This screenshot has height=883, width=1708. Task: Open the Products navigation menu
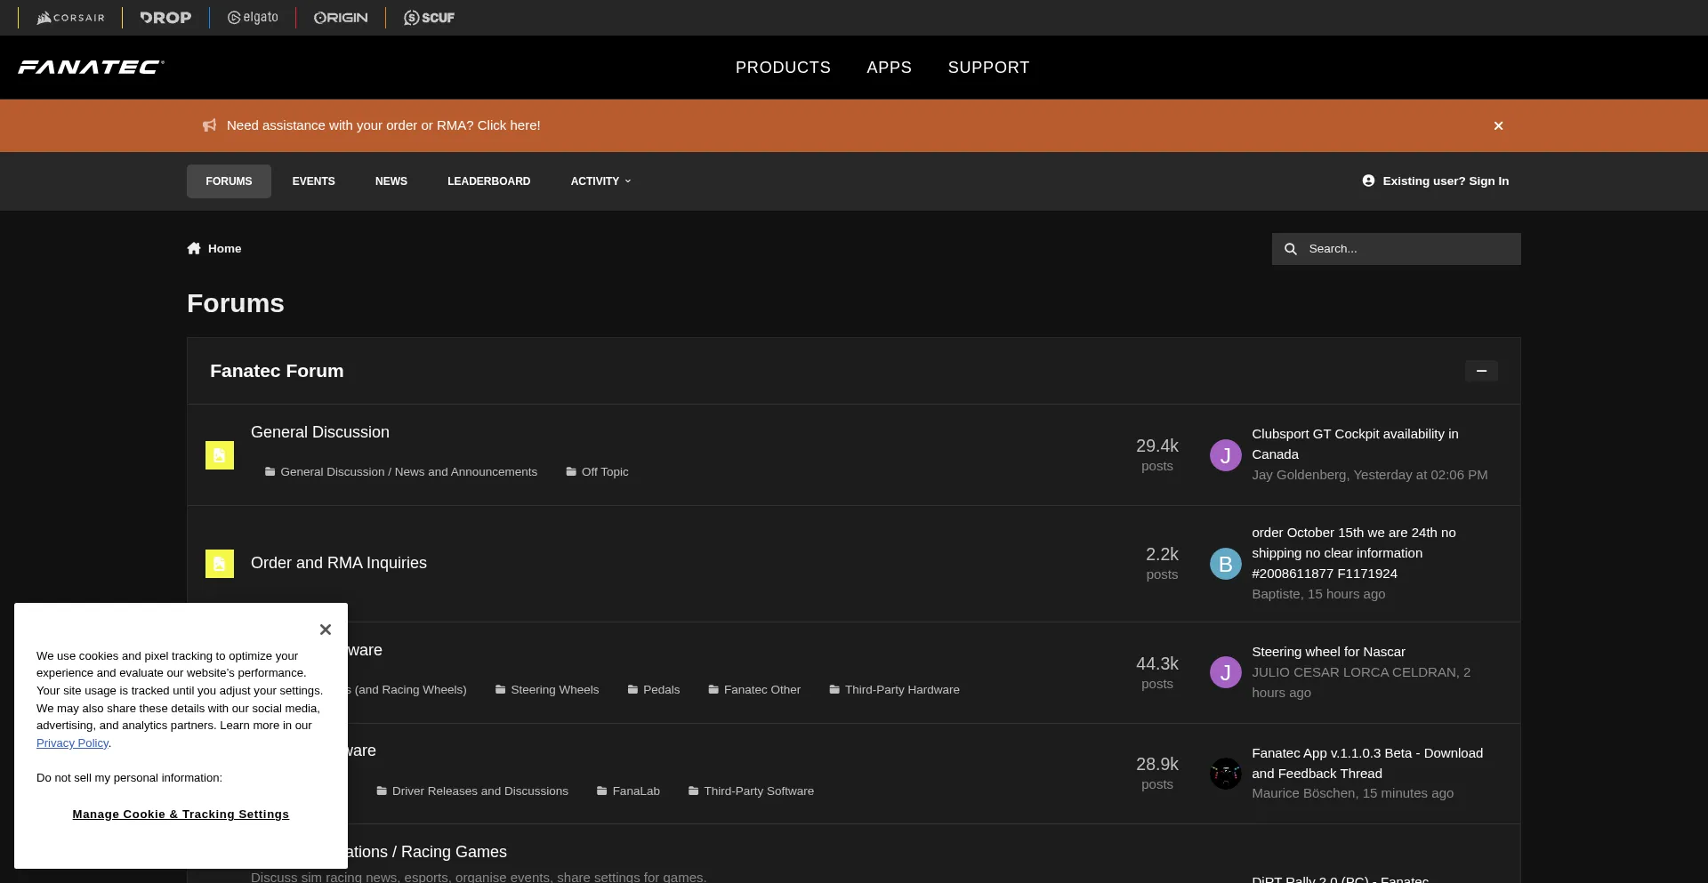pyautogui.click(x=783, y=68)
